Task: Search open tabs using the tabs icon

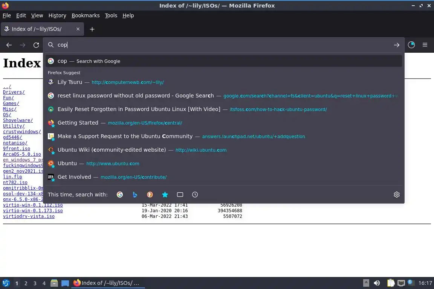Action: (x=180, y=195)
